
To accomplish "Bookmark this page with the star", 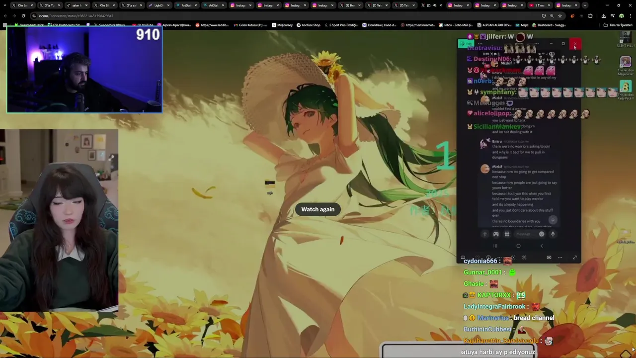I will point(560,16).
